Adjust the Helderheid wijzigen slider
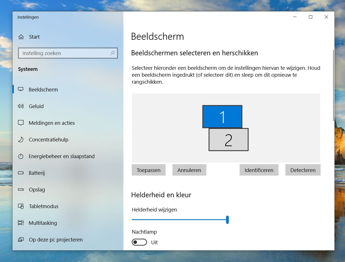This screenshot has height=262, width=345. coord(227,220)
